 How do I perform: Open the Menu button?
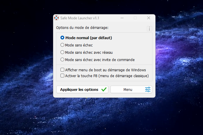(128, 89)
